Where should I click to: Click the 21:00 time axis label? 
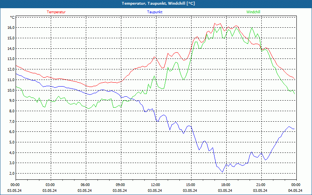click(261, 185)
